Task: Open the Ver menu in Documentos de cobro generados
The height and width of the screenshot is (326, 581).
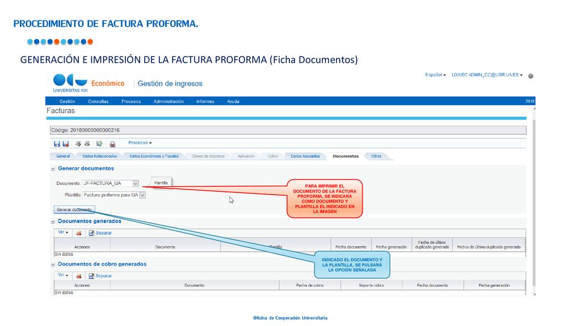Action: (63, 275)
